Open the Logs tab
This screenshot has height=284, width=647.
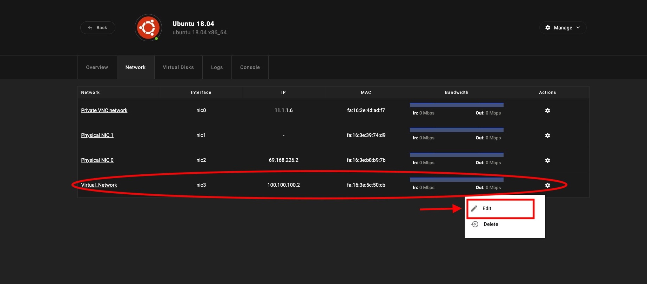[217, 67]
